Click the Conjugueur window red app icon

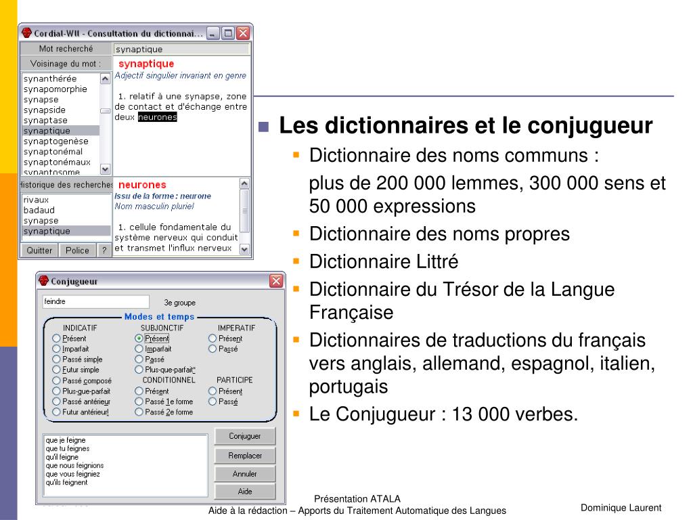[43, 281]
